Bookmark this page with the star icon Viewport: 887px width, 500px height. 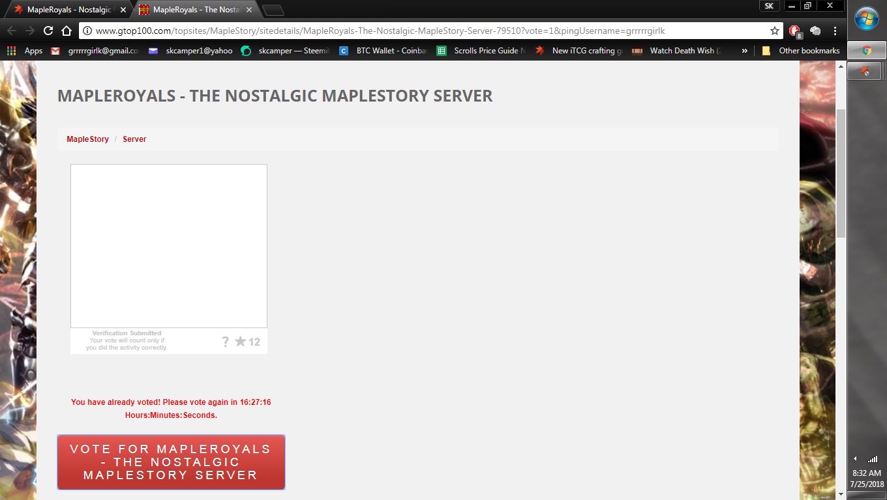pos(774,31)
